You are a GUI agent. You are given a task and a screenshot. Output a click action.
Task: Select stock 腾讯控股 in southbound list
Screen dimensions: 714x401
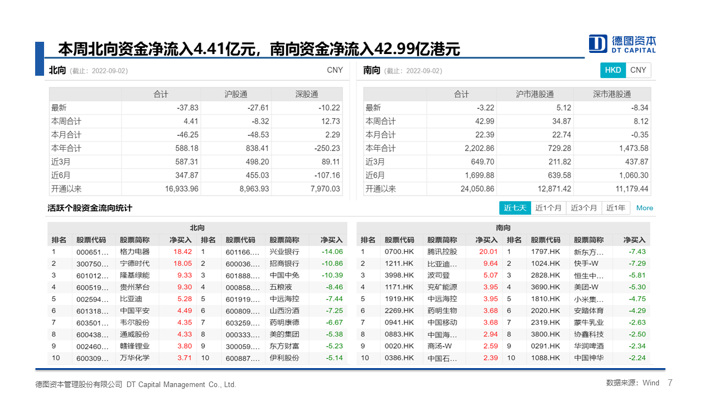click(x=442, y=252)
